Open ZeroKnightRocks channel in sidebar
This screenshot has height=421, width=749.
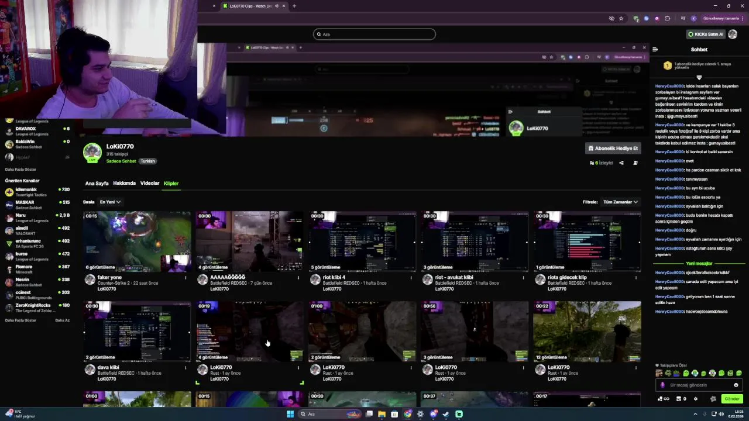coord(37,308)
